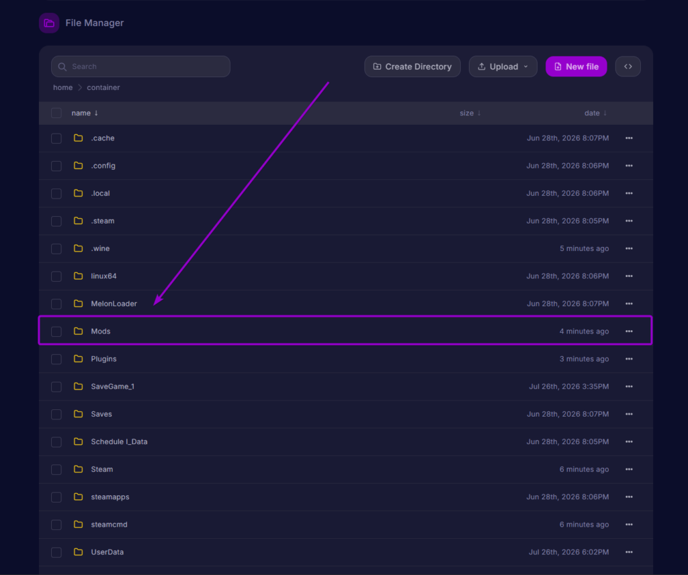688x575 pixels.
Task: Open the Schedule I_Data folder name
Action: (x=120, y=441)
